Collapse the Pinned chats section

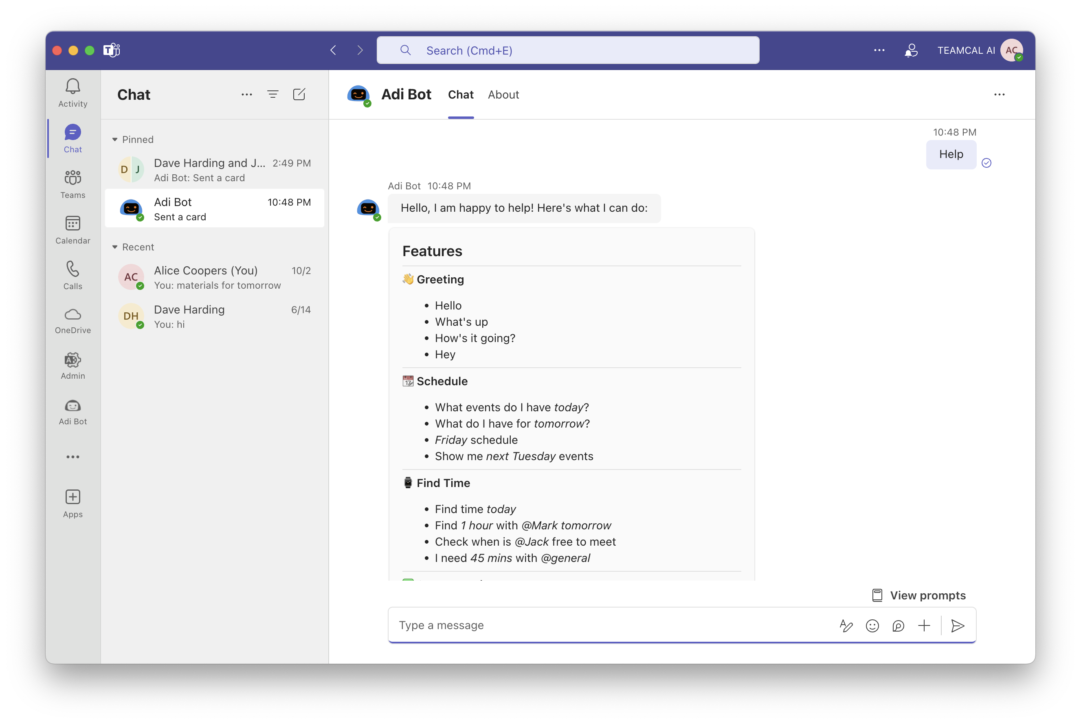tap(115, 139)
